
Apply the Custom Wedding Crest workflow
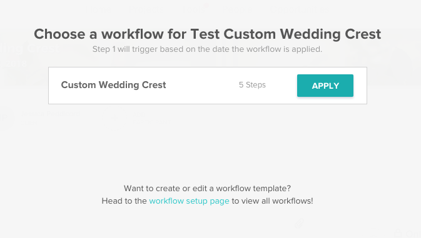(x=325, y=86)
